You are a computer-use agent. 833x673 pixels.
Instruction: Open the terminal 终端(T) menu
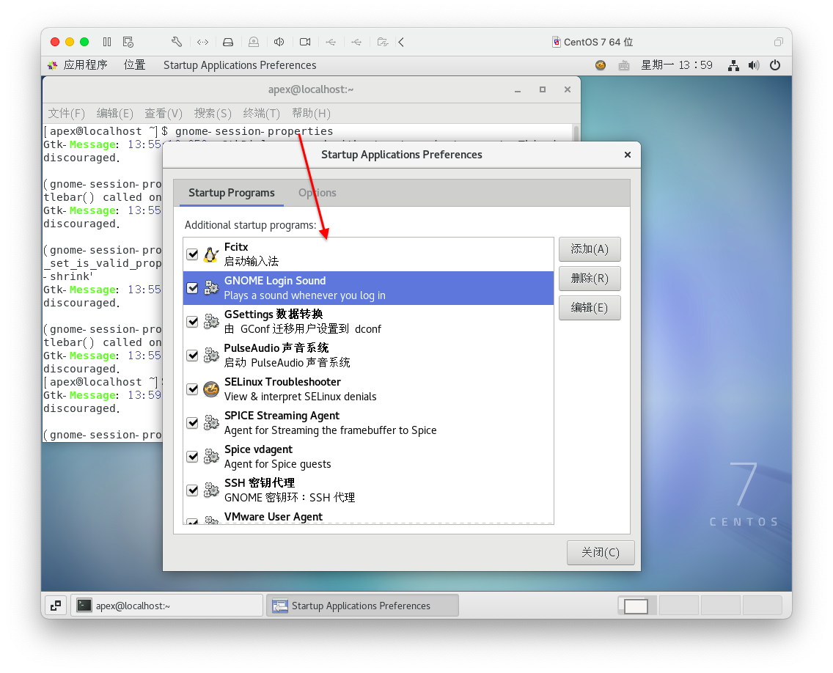pyautogui.click(x=261, y=113)
